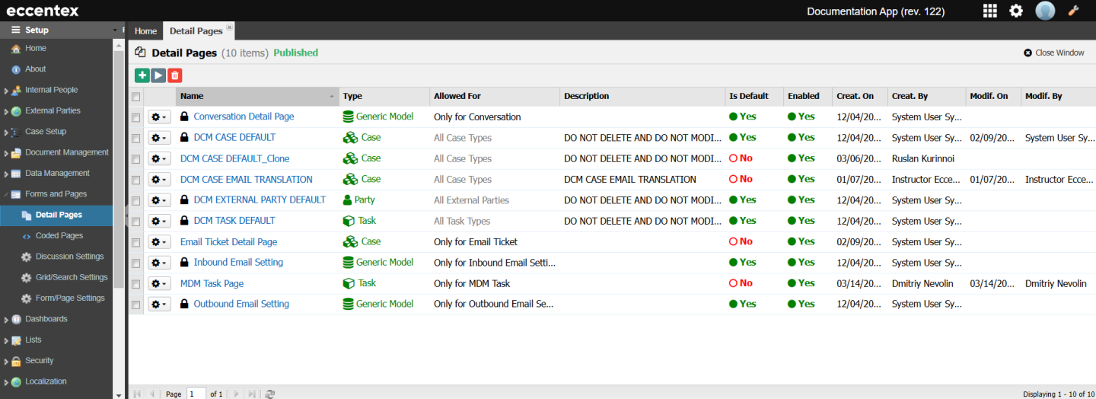Open gear dropdown for Conversation Detail Page row
1096x399 pixels.
tap(159, 117)
